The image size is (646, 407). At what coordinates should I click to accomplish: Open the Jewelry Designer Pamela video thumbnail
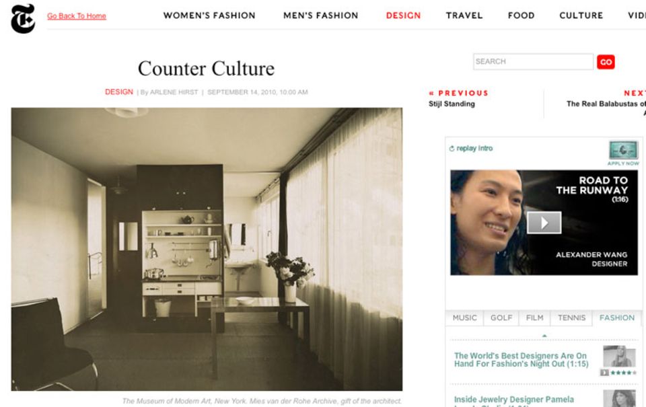[620, 398]
